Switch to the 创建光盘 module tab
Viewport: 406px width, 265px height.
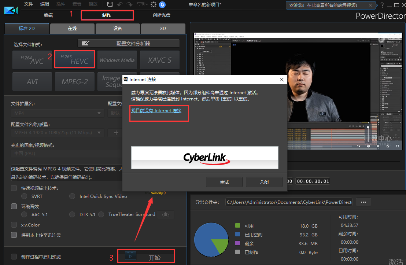[162, 15]
